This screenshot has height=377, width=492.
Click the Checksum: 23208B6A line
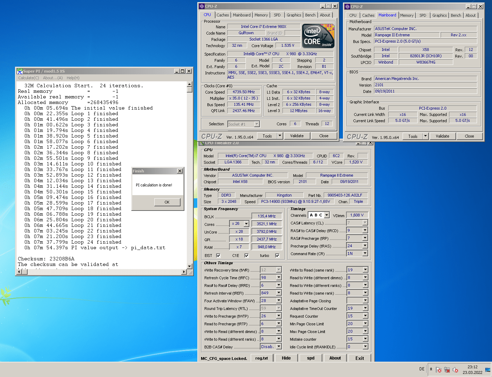point(46,259)
